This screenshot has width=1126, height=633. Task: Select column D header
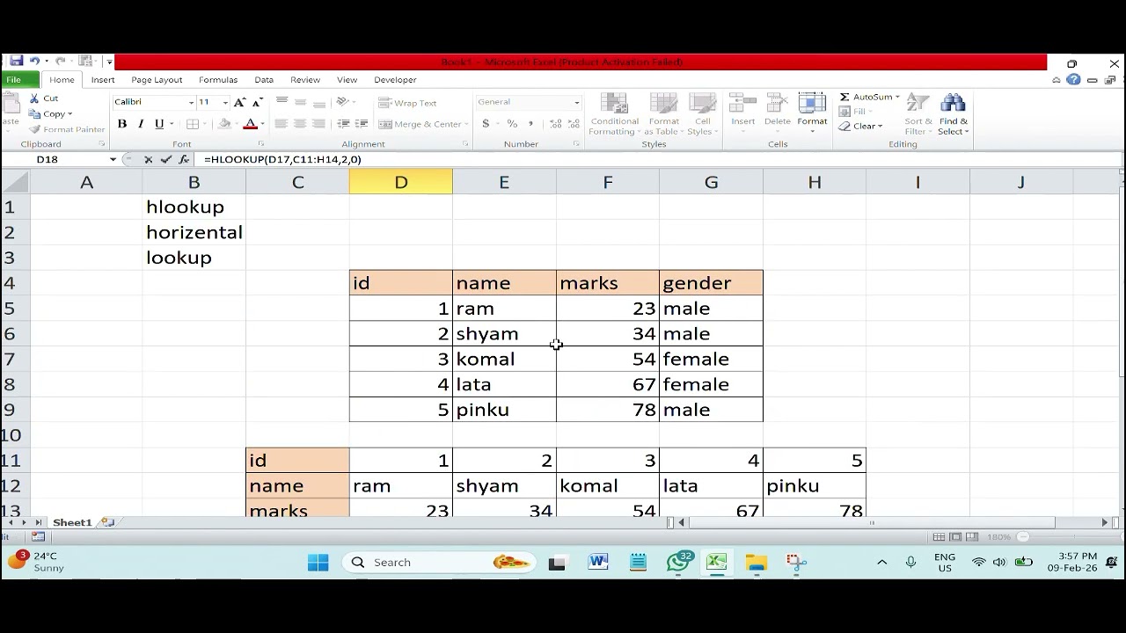[x=400, y=182]
